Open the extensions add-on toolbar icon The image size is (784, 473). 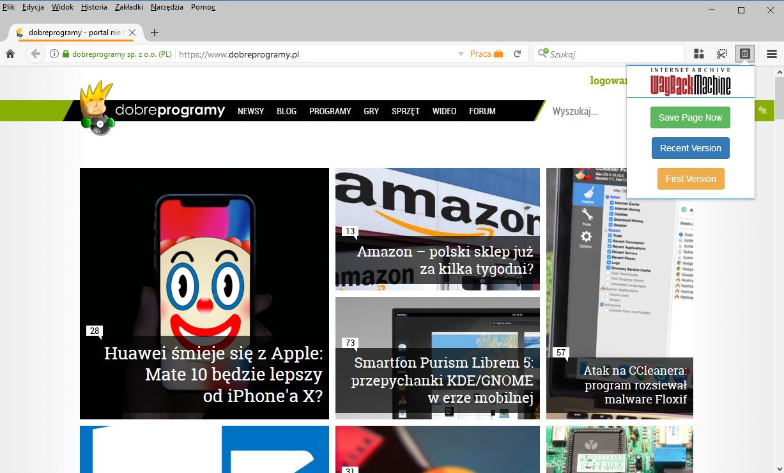click(x=699, y=54)
